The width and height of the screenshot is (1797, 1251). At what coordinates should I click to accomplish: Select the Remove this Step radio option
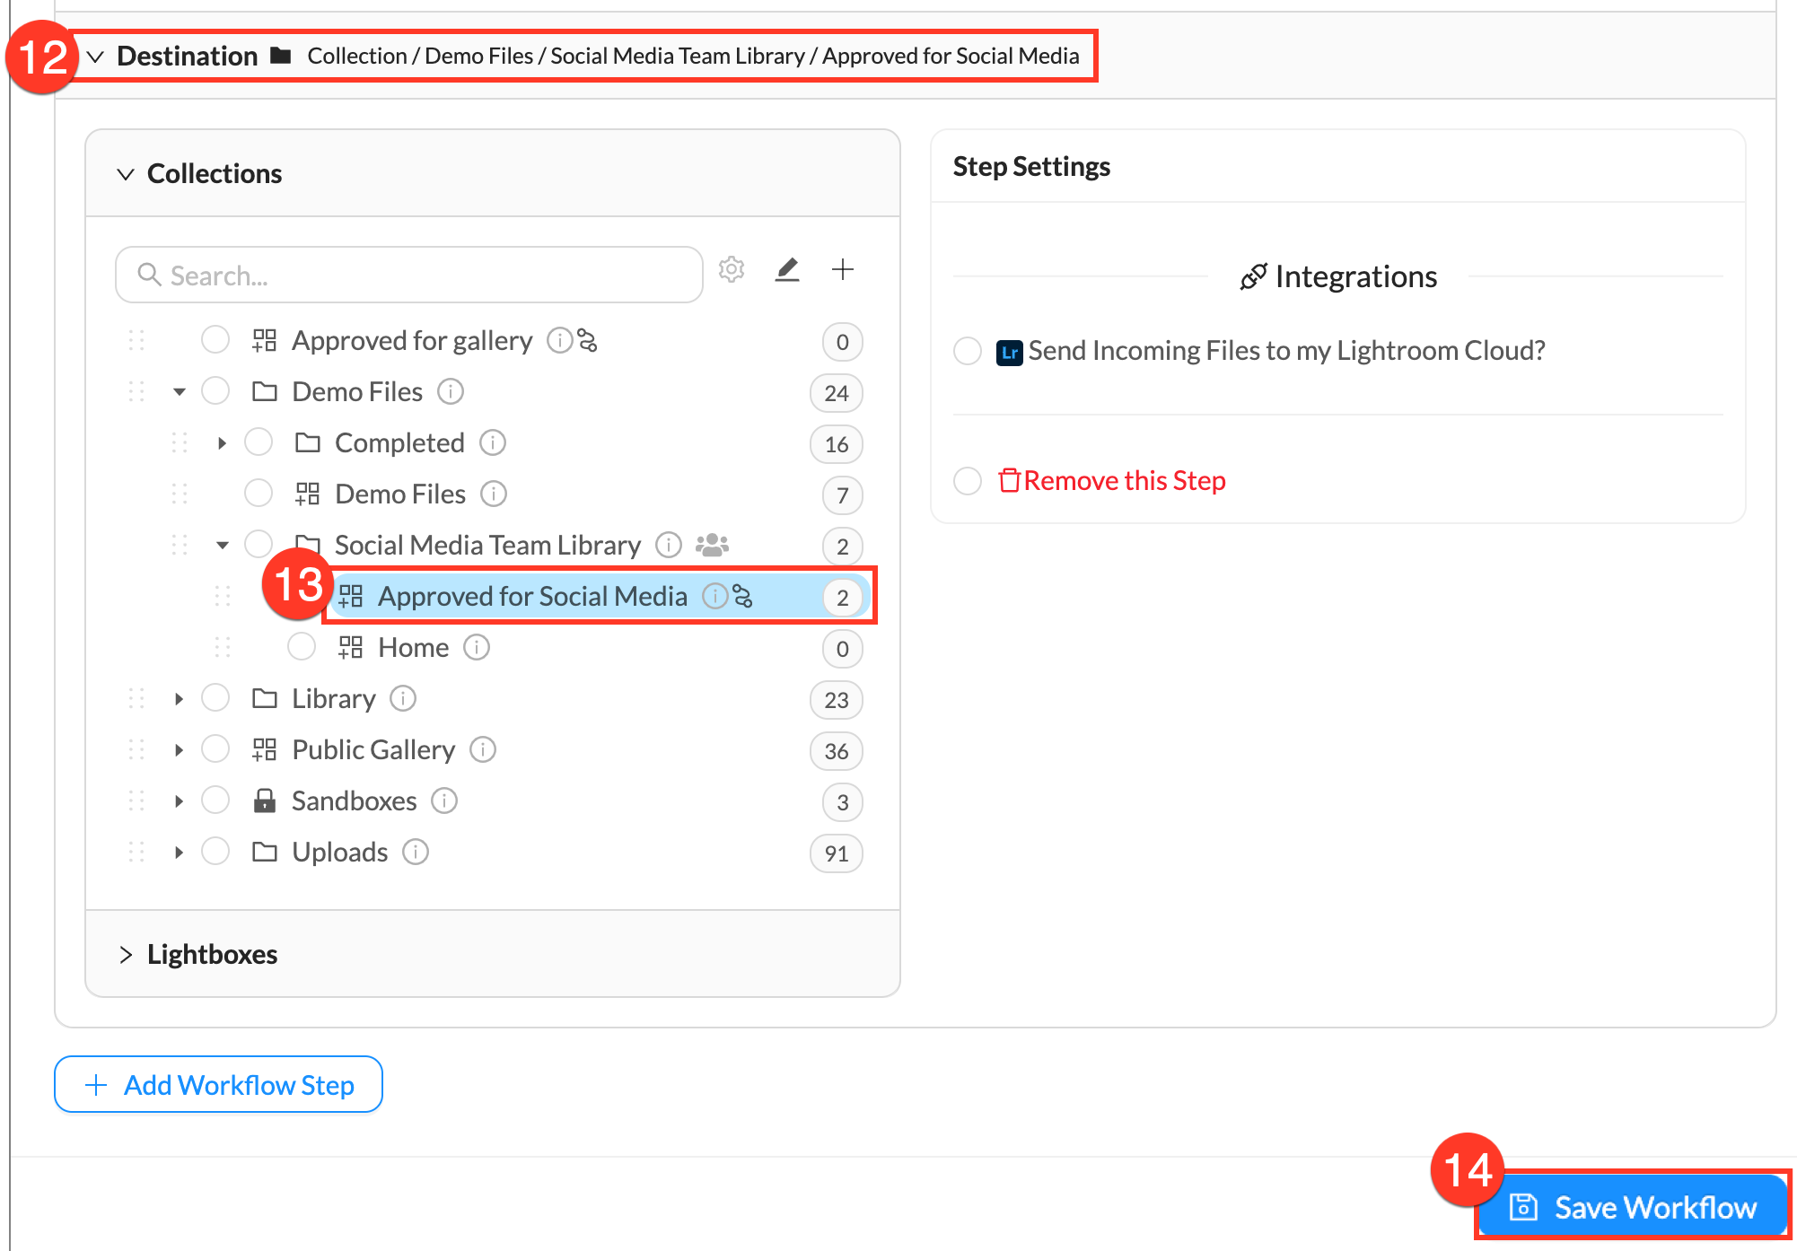[x=967, y=481]
